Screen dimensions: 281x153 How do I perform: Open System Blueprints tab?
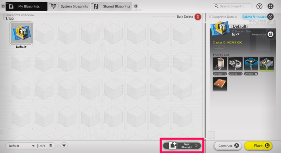69,6
